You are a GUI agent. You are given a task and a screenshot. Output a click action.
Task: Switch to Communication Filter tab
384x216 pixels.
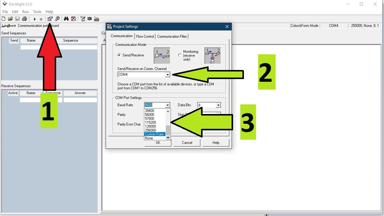click(x=172, y=37)
